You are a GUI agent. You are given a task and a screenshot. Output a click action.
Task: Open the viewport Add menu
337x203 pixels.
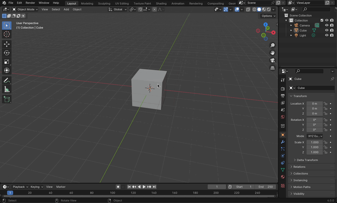[x=66, y=9]
